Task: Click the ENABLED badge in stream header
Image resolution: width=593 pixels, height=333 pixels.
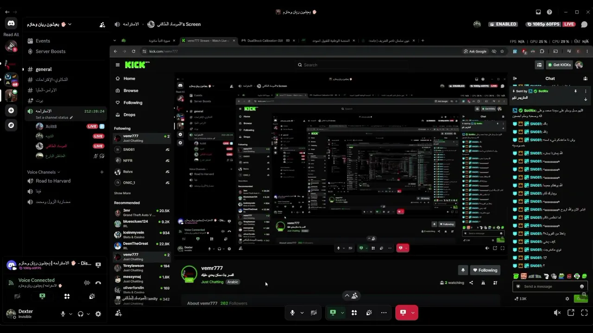Action: click(503, 24)
